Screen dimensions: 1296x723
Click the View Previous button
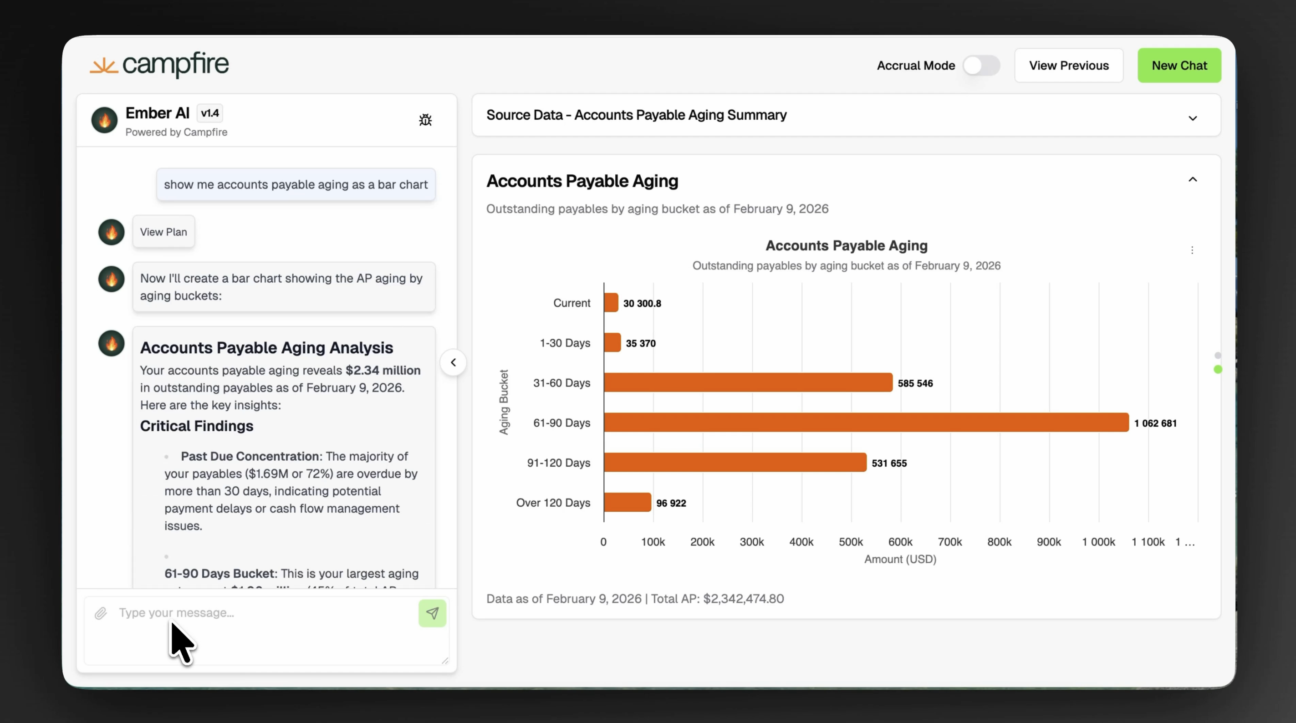[1069, 66]
